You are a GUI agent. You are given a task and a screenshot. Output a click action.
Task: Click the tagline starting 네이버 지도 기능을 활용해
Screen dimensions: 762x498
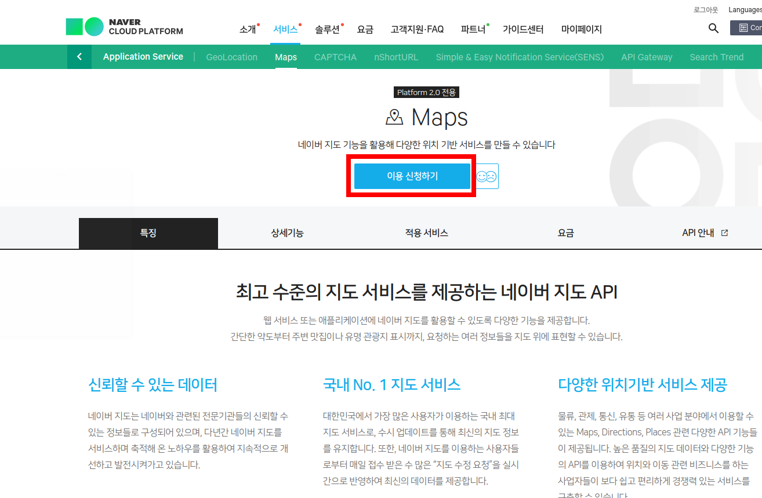point(427,145)
